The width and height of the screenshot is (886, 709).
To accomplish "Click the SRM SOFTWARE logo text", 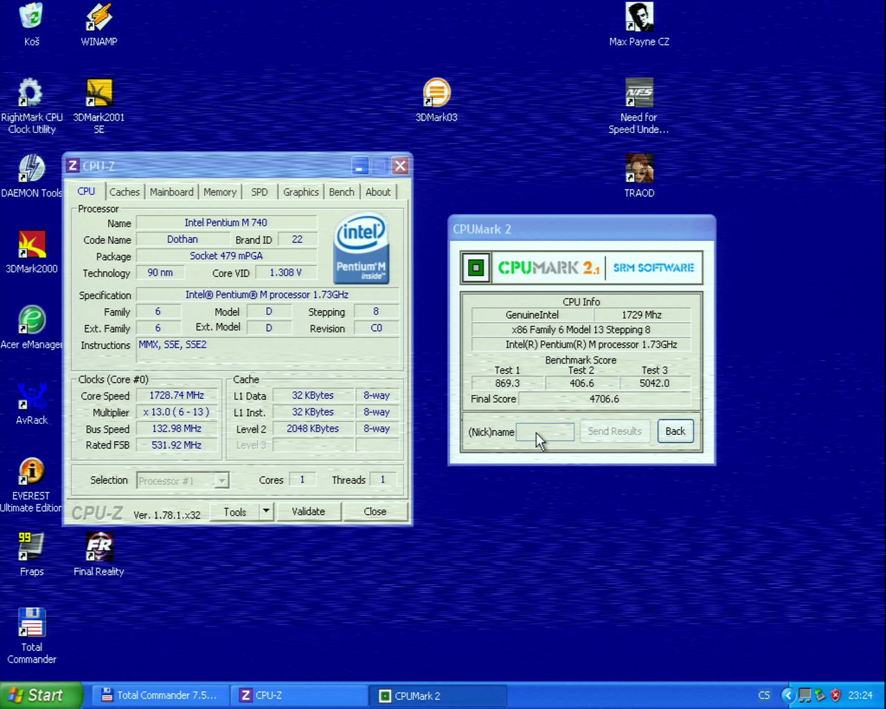I will point(653,268).
